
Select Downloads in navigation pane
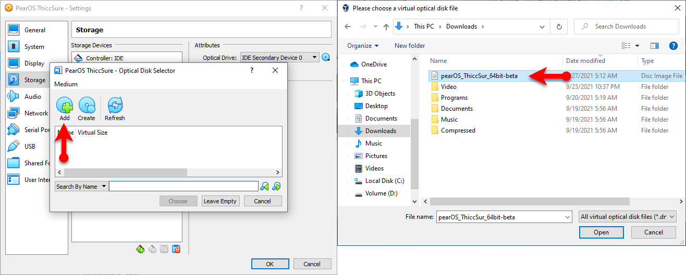(381, 131)
